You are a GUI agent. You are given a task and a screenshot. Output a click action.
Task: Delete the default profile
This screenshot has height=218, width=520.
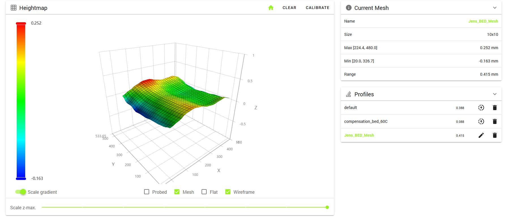(495, 108)
